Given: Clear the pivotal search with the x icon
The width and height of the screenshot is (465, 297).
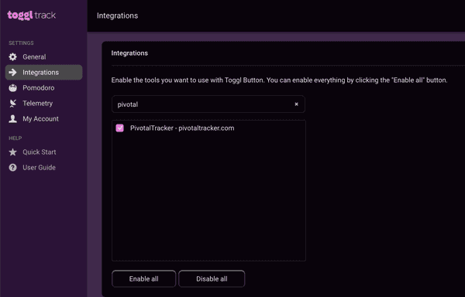Looking at the screenshot, I should pyautogui.click(x=296, y=104).
